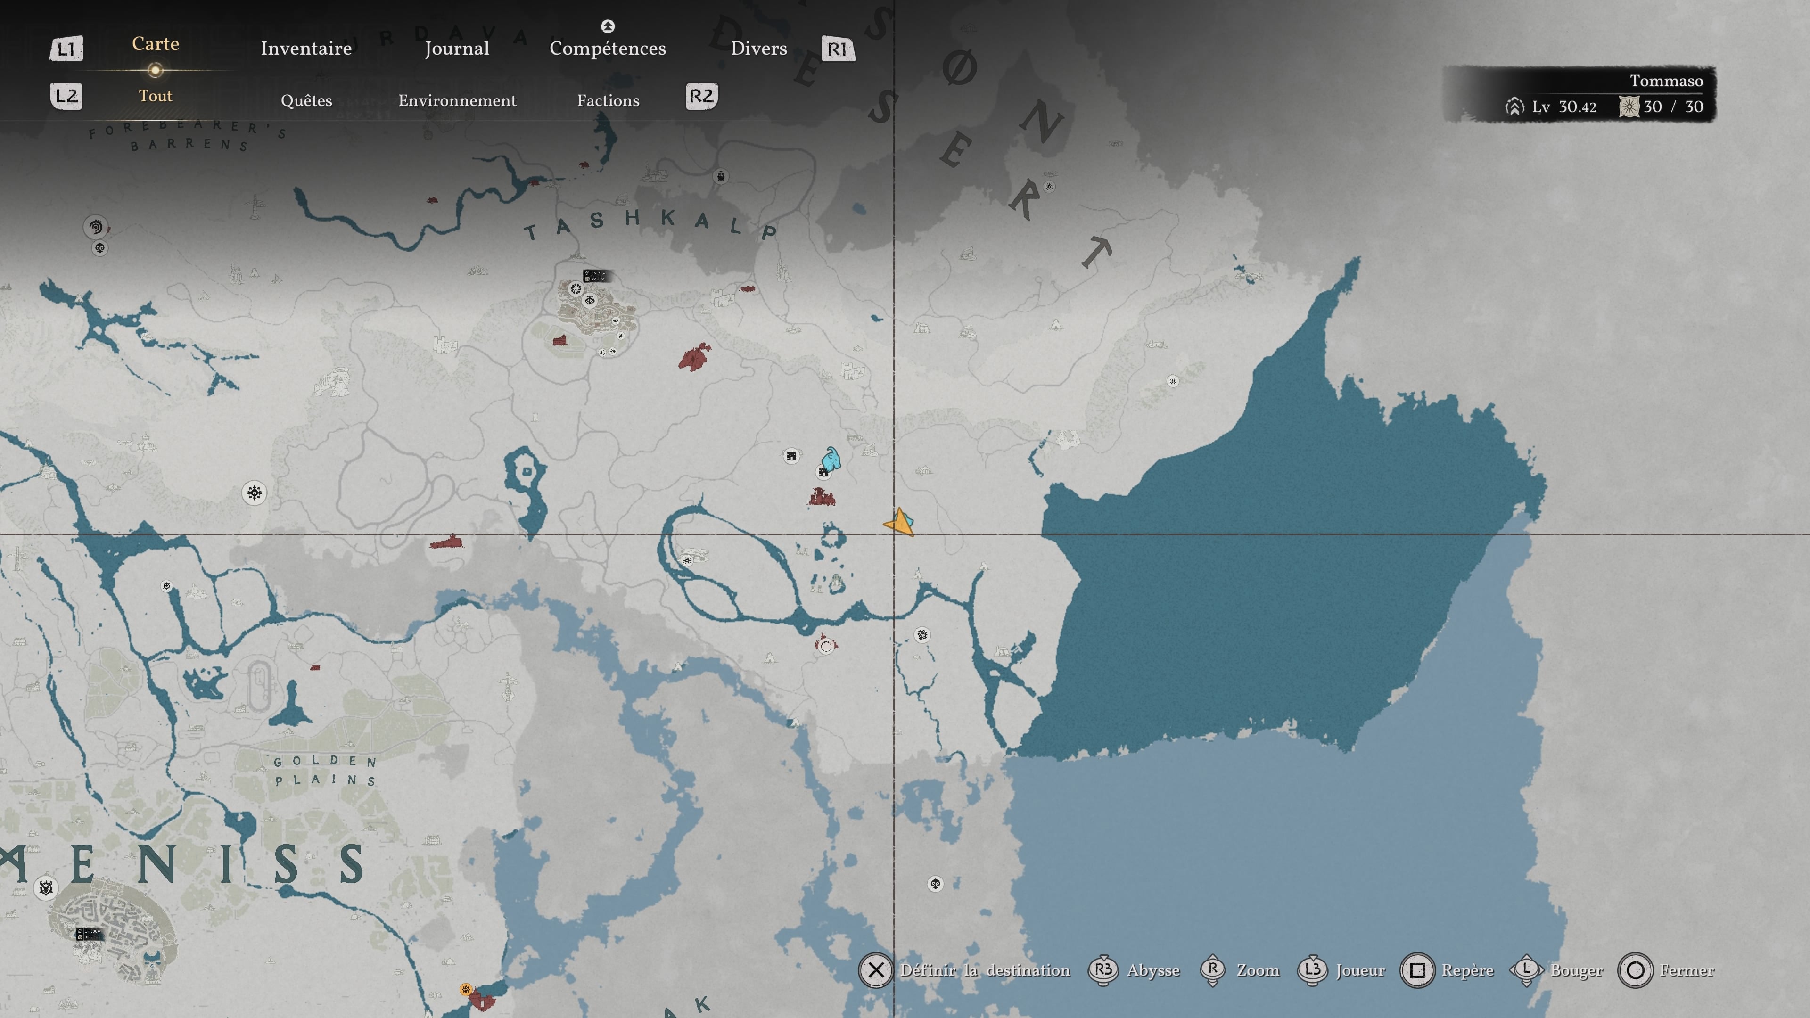Click the Zoom prompt

pyautogui.click(x=1258, y=970)
